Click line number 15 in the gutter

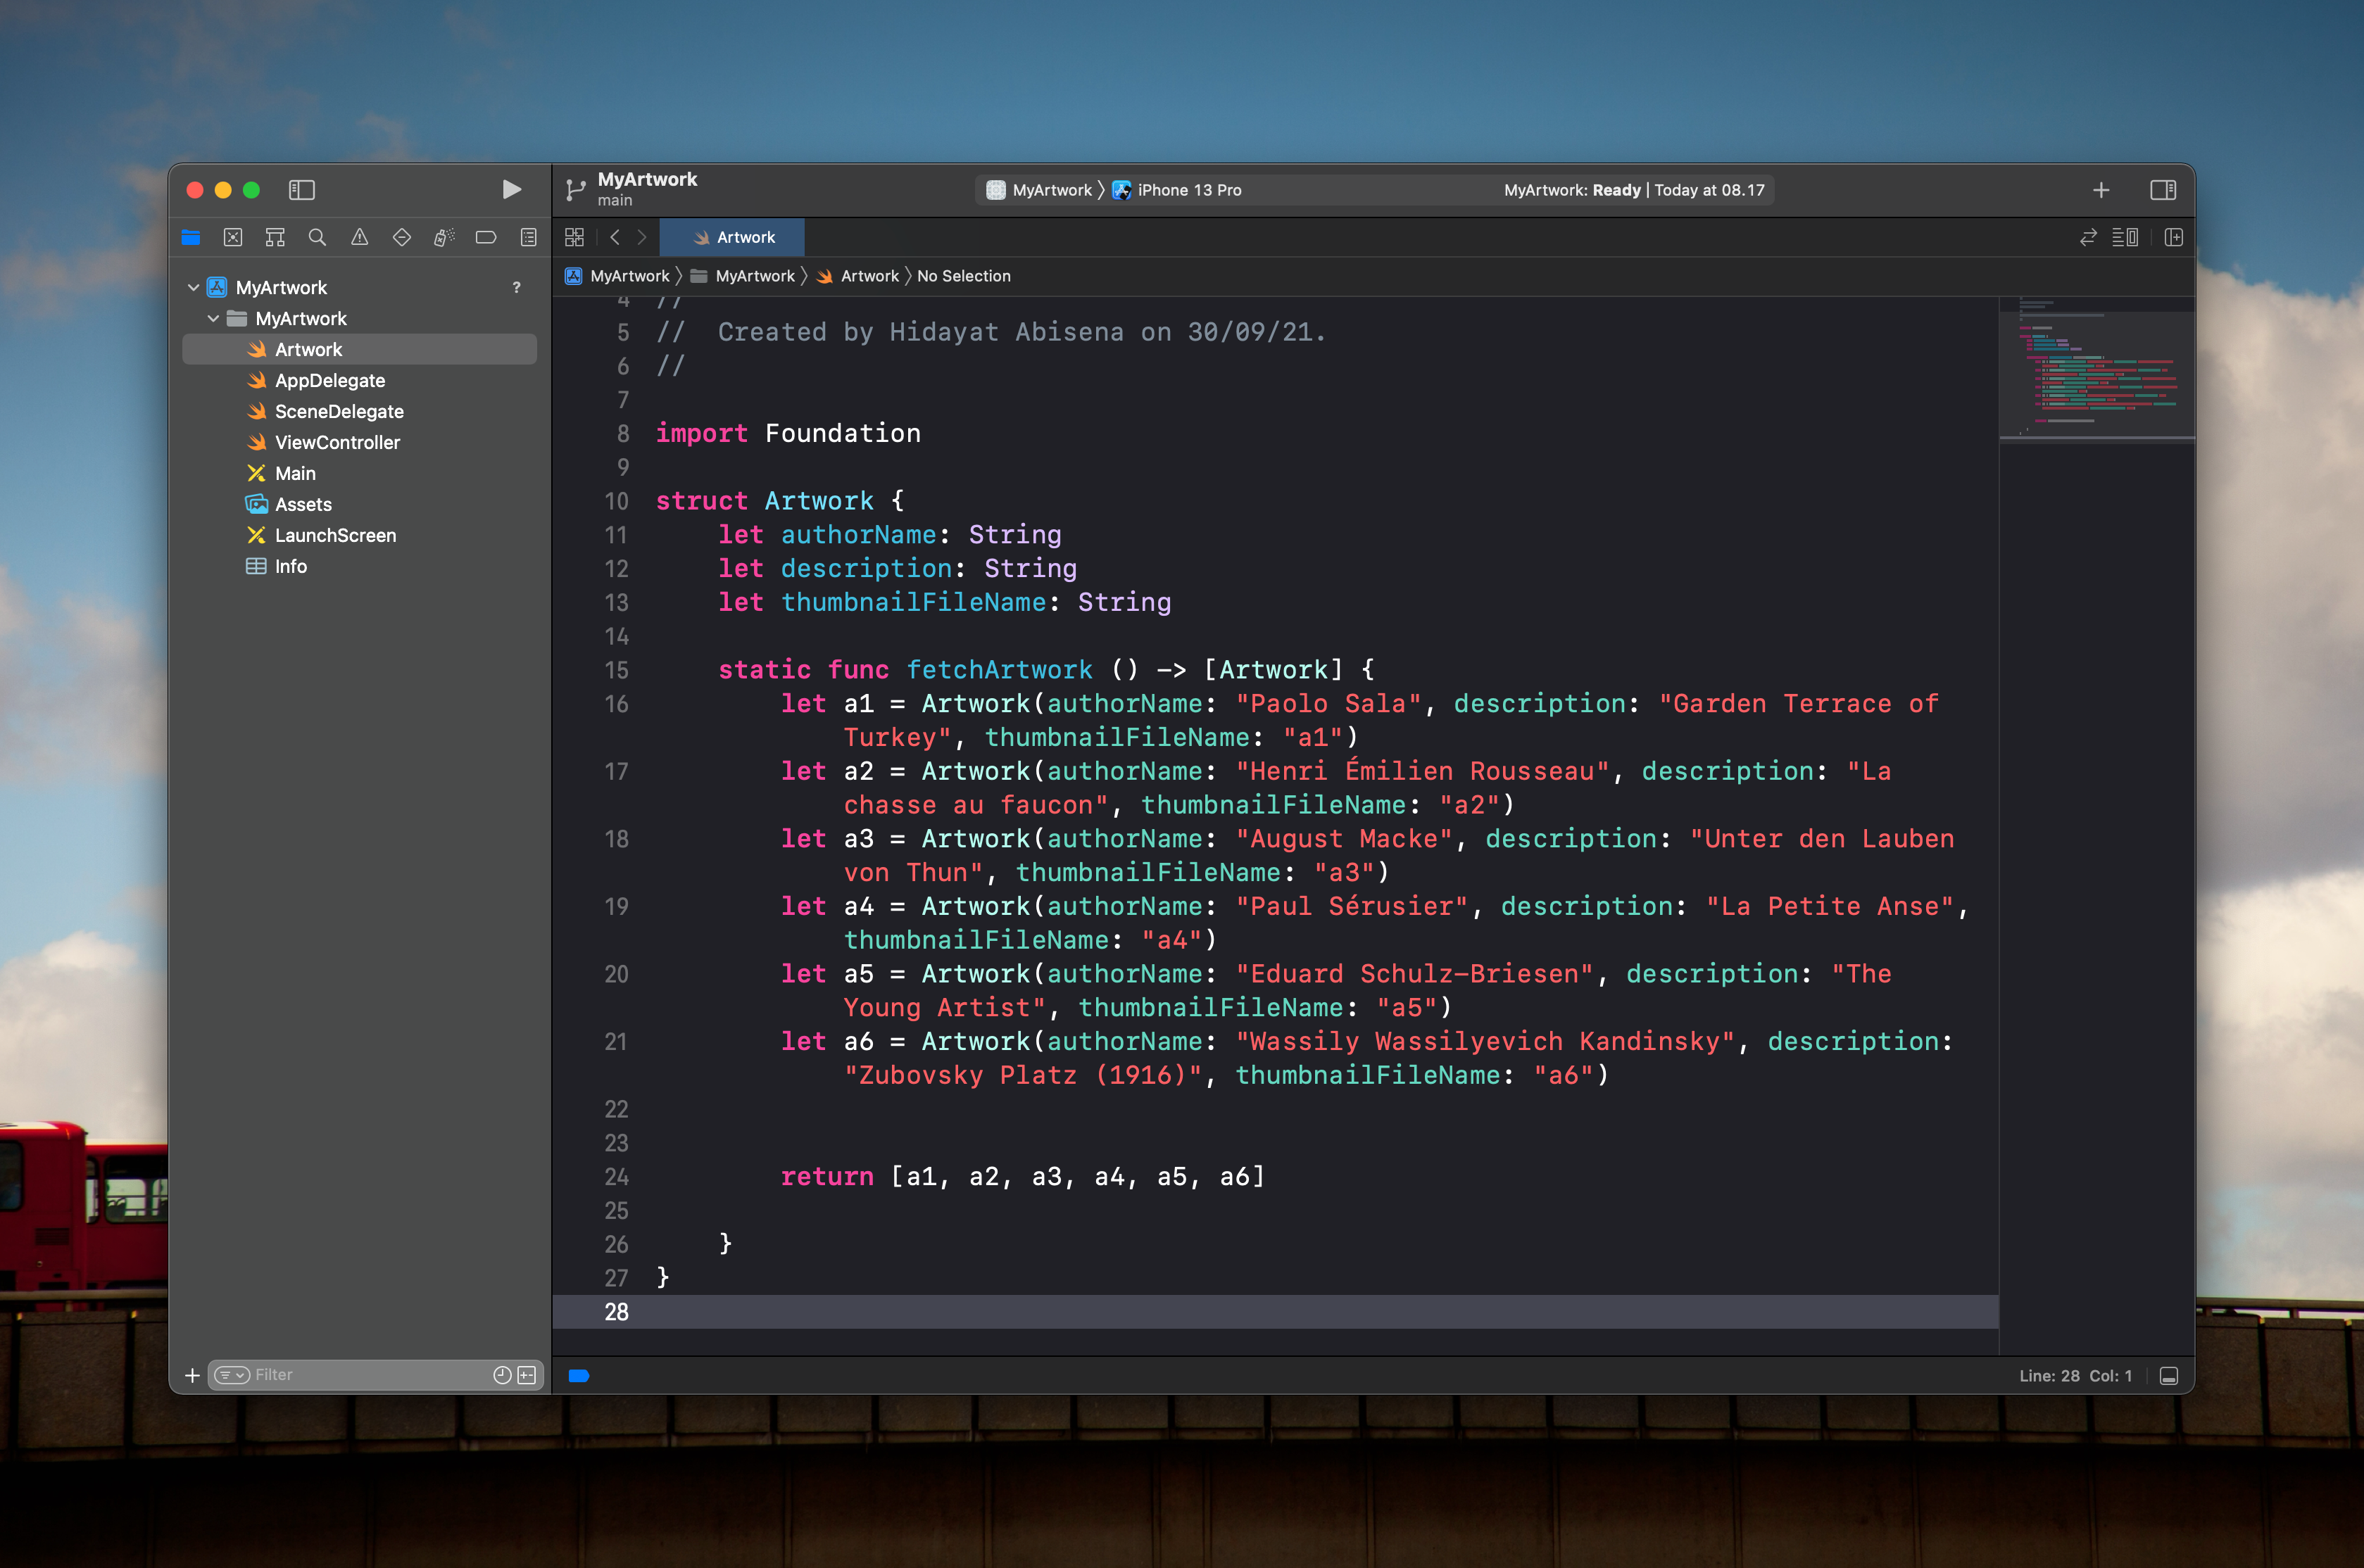point(616,670)
